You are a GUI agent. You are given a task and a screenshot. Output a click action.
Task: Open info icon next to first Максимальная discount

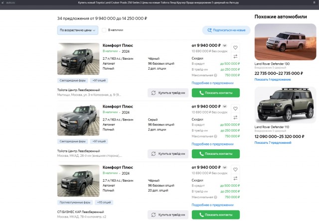[215, 75]
